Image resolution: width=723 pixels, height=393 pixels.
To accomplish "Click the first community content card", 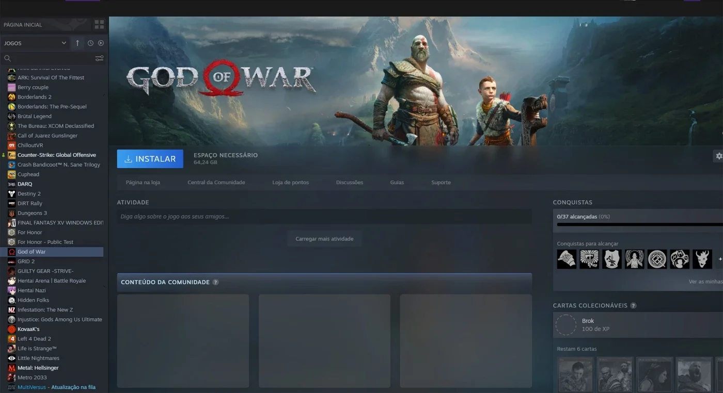I will (183, 341).
